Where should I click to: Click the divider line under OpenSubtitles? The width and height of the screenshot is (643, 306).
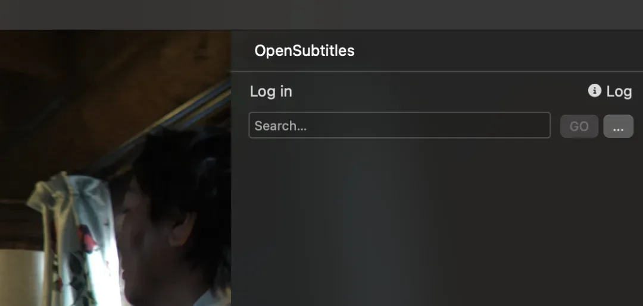437,71
